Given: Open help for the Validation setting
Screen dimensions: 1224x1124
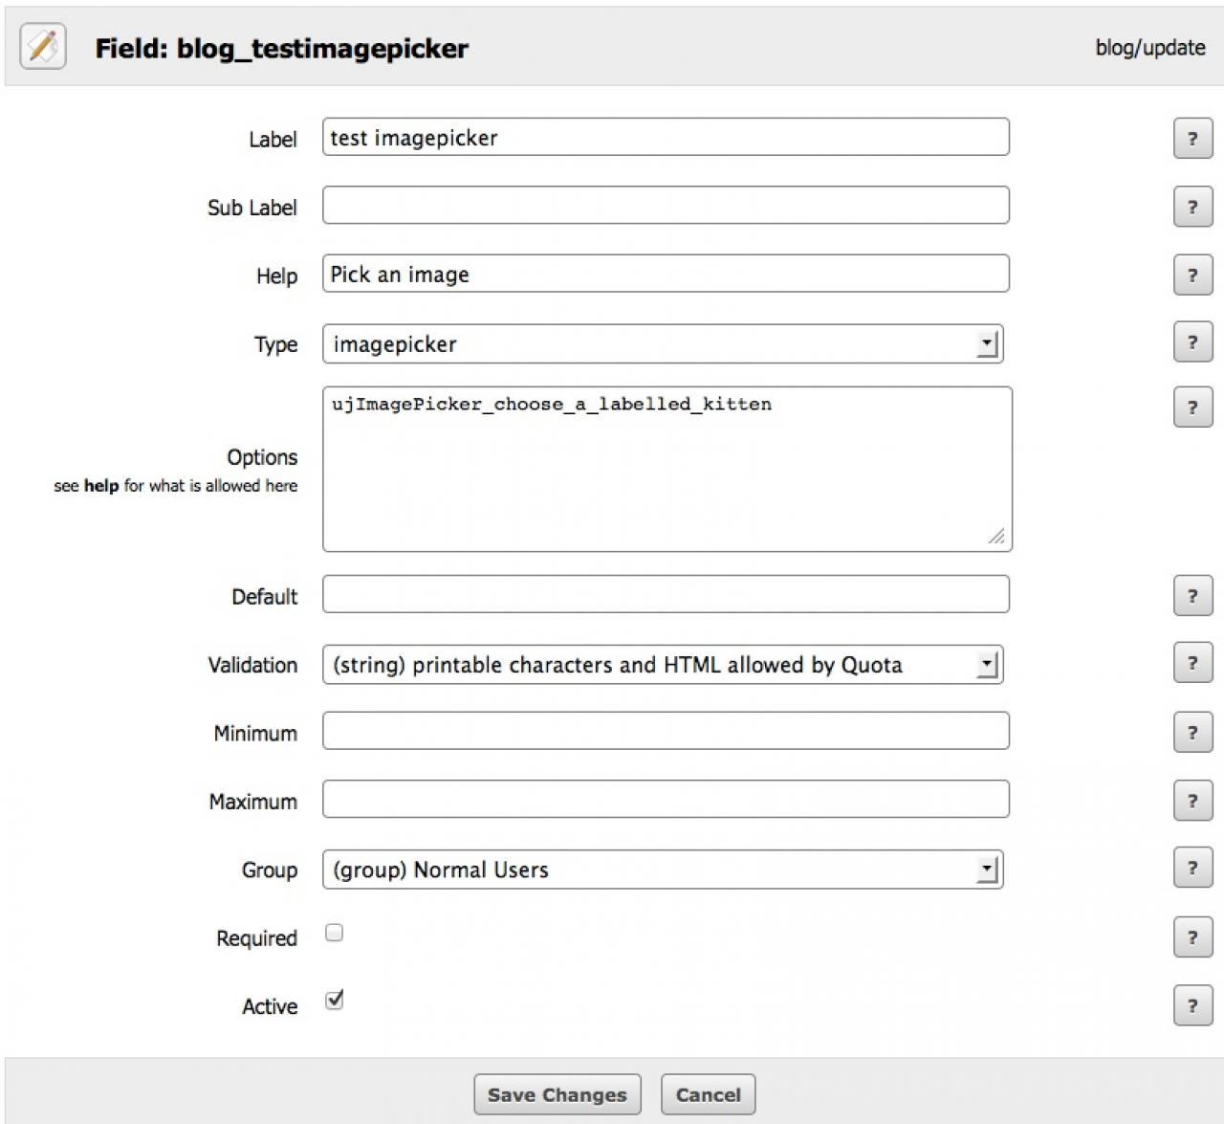Looking at the screenshot, I should (x=1192, y=664).
